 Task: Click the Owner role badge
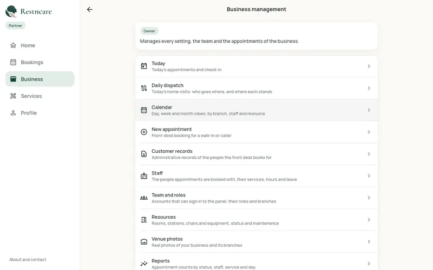(x=149, y=31)
